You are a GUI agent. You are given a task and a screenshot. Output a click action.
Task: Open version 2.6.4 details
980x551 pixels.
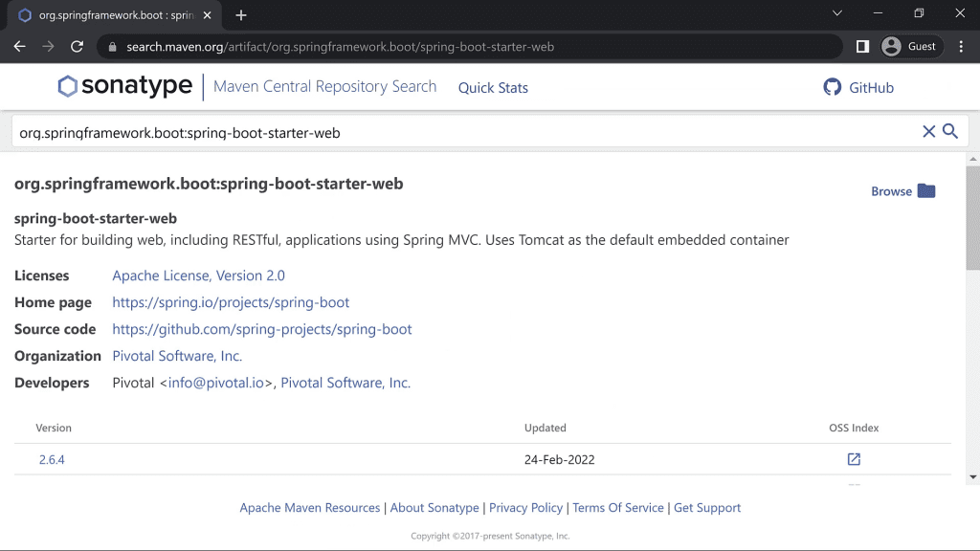pos(52,460)
